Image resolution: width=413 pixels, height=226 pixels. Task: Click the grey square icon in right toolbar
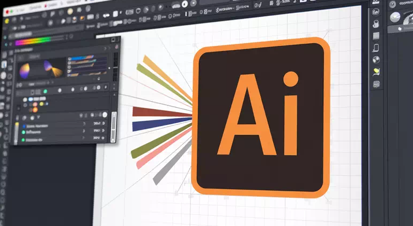click(376, 36)
